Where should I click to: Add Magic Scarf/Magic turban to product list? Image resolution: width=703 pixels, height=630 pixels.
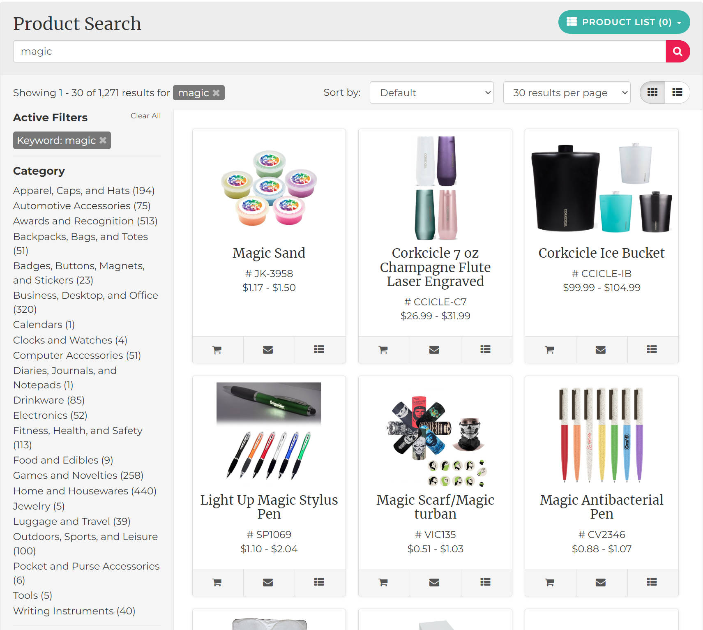click(x=486, y=582)
